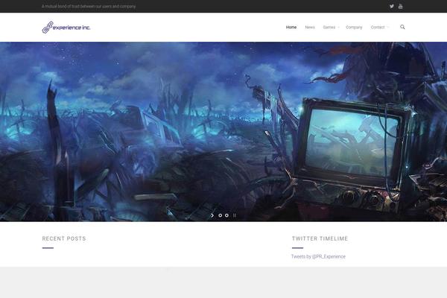The image size is (447, 298).
Task: Expand the Games dropdown menu
Action: pos(331,28)
